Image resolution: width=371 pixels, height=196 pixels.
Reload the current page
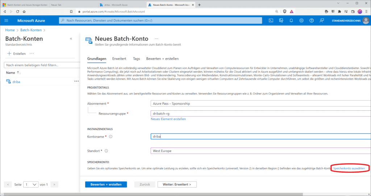pos(17,11)
